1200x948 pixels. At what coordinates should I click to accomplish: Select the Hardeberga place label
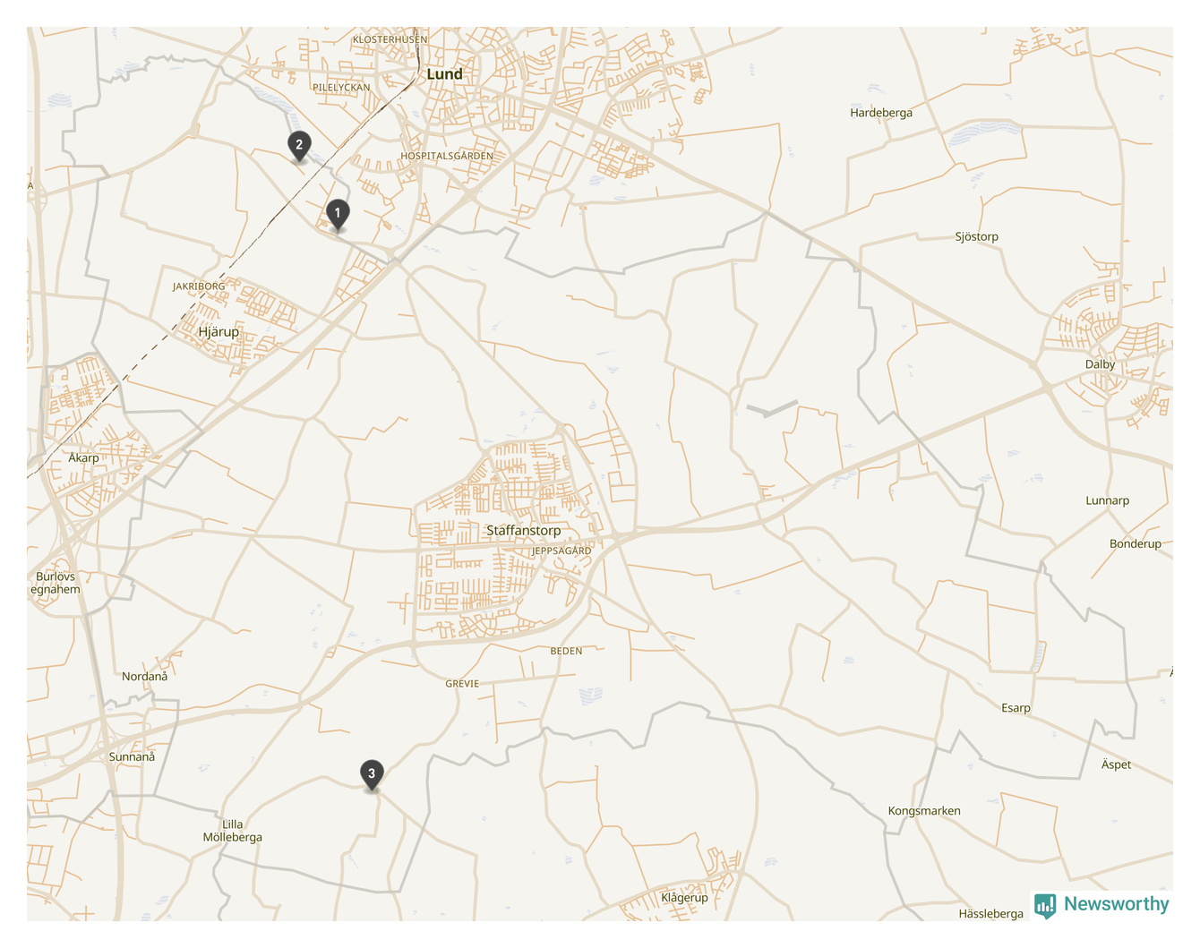pyautogui.click(x=881, y=113)
